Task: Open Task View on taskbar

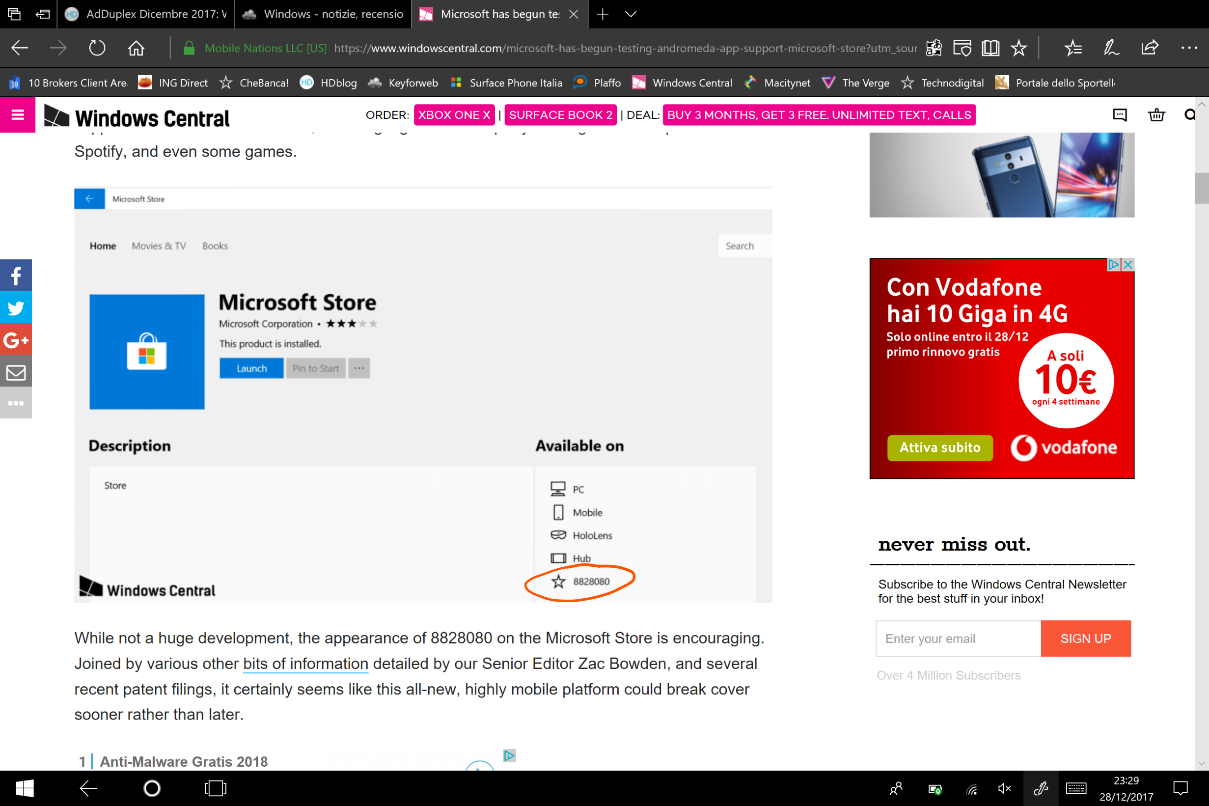Action: pos(215,788)
